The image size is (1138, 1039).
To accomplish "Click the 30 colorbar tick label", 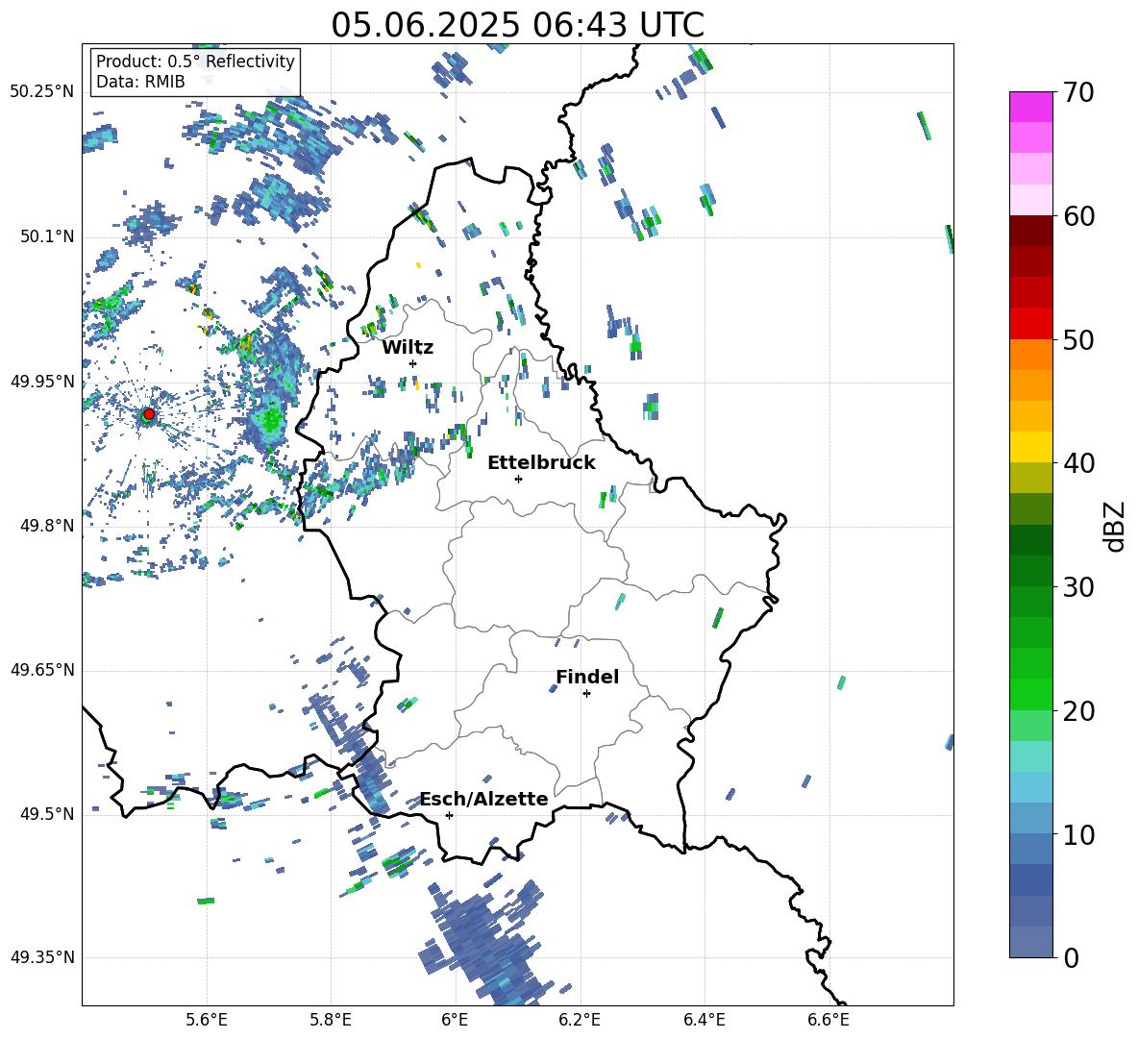I will click(1078, 587).
